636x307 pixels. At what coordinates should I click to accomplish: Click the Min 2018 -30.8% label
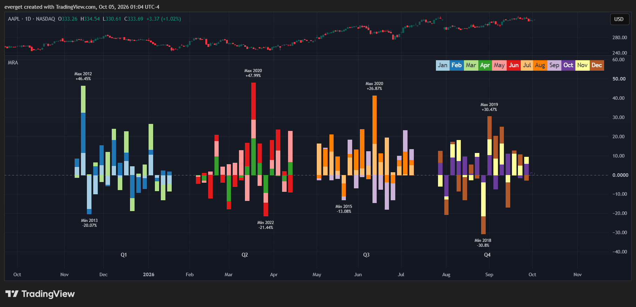(x=483, y=243)
